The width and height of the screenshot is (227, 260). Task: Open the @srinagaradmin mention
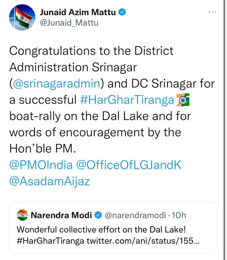[x=56, y=84]
